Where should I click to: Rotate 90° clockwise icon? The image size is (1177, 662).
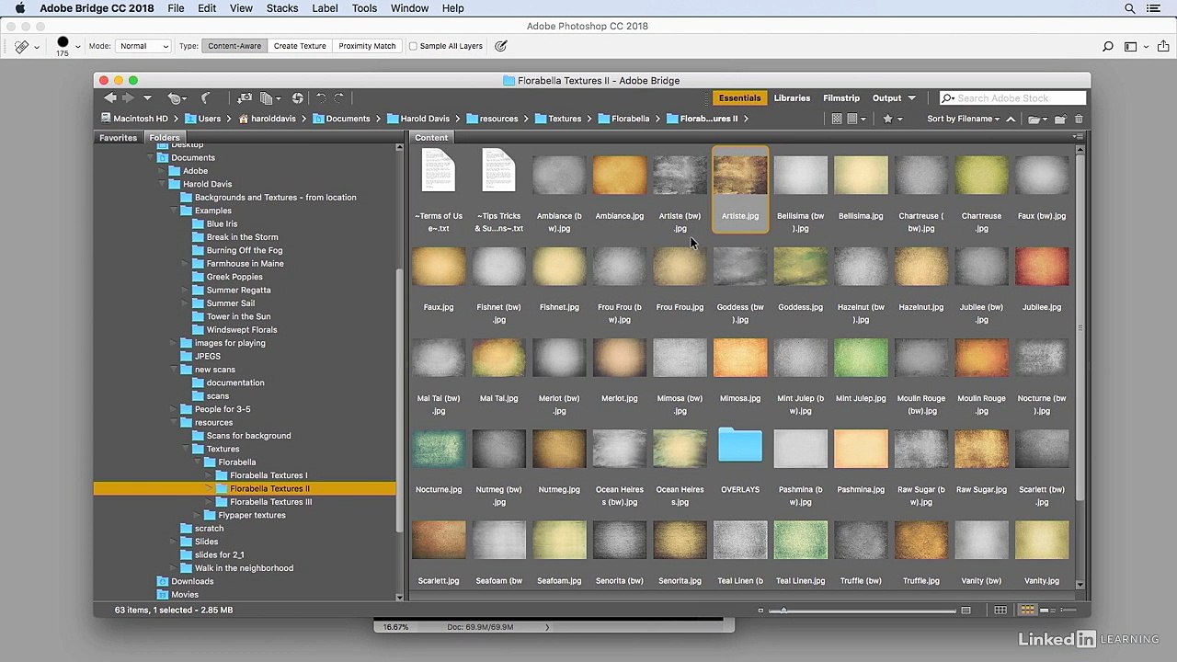338,98
